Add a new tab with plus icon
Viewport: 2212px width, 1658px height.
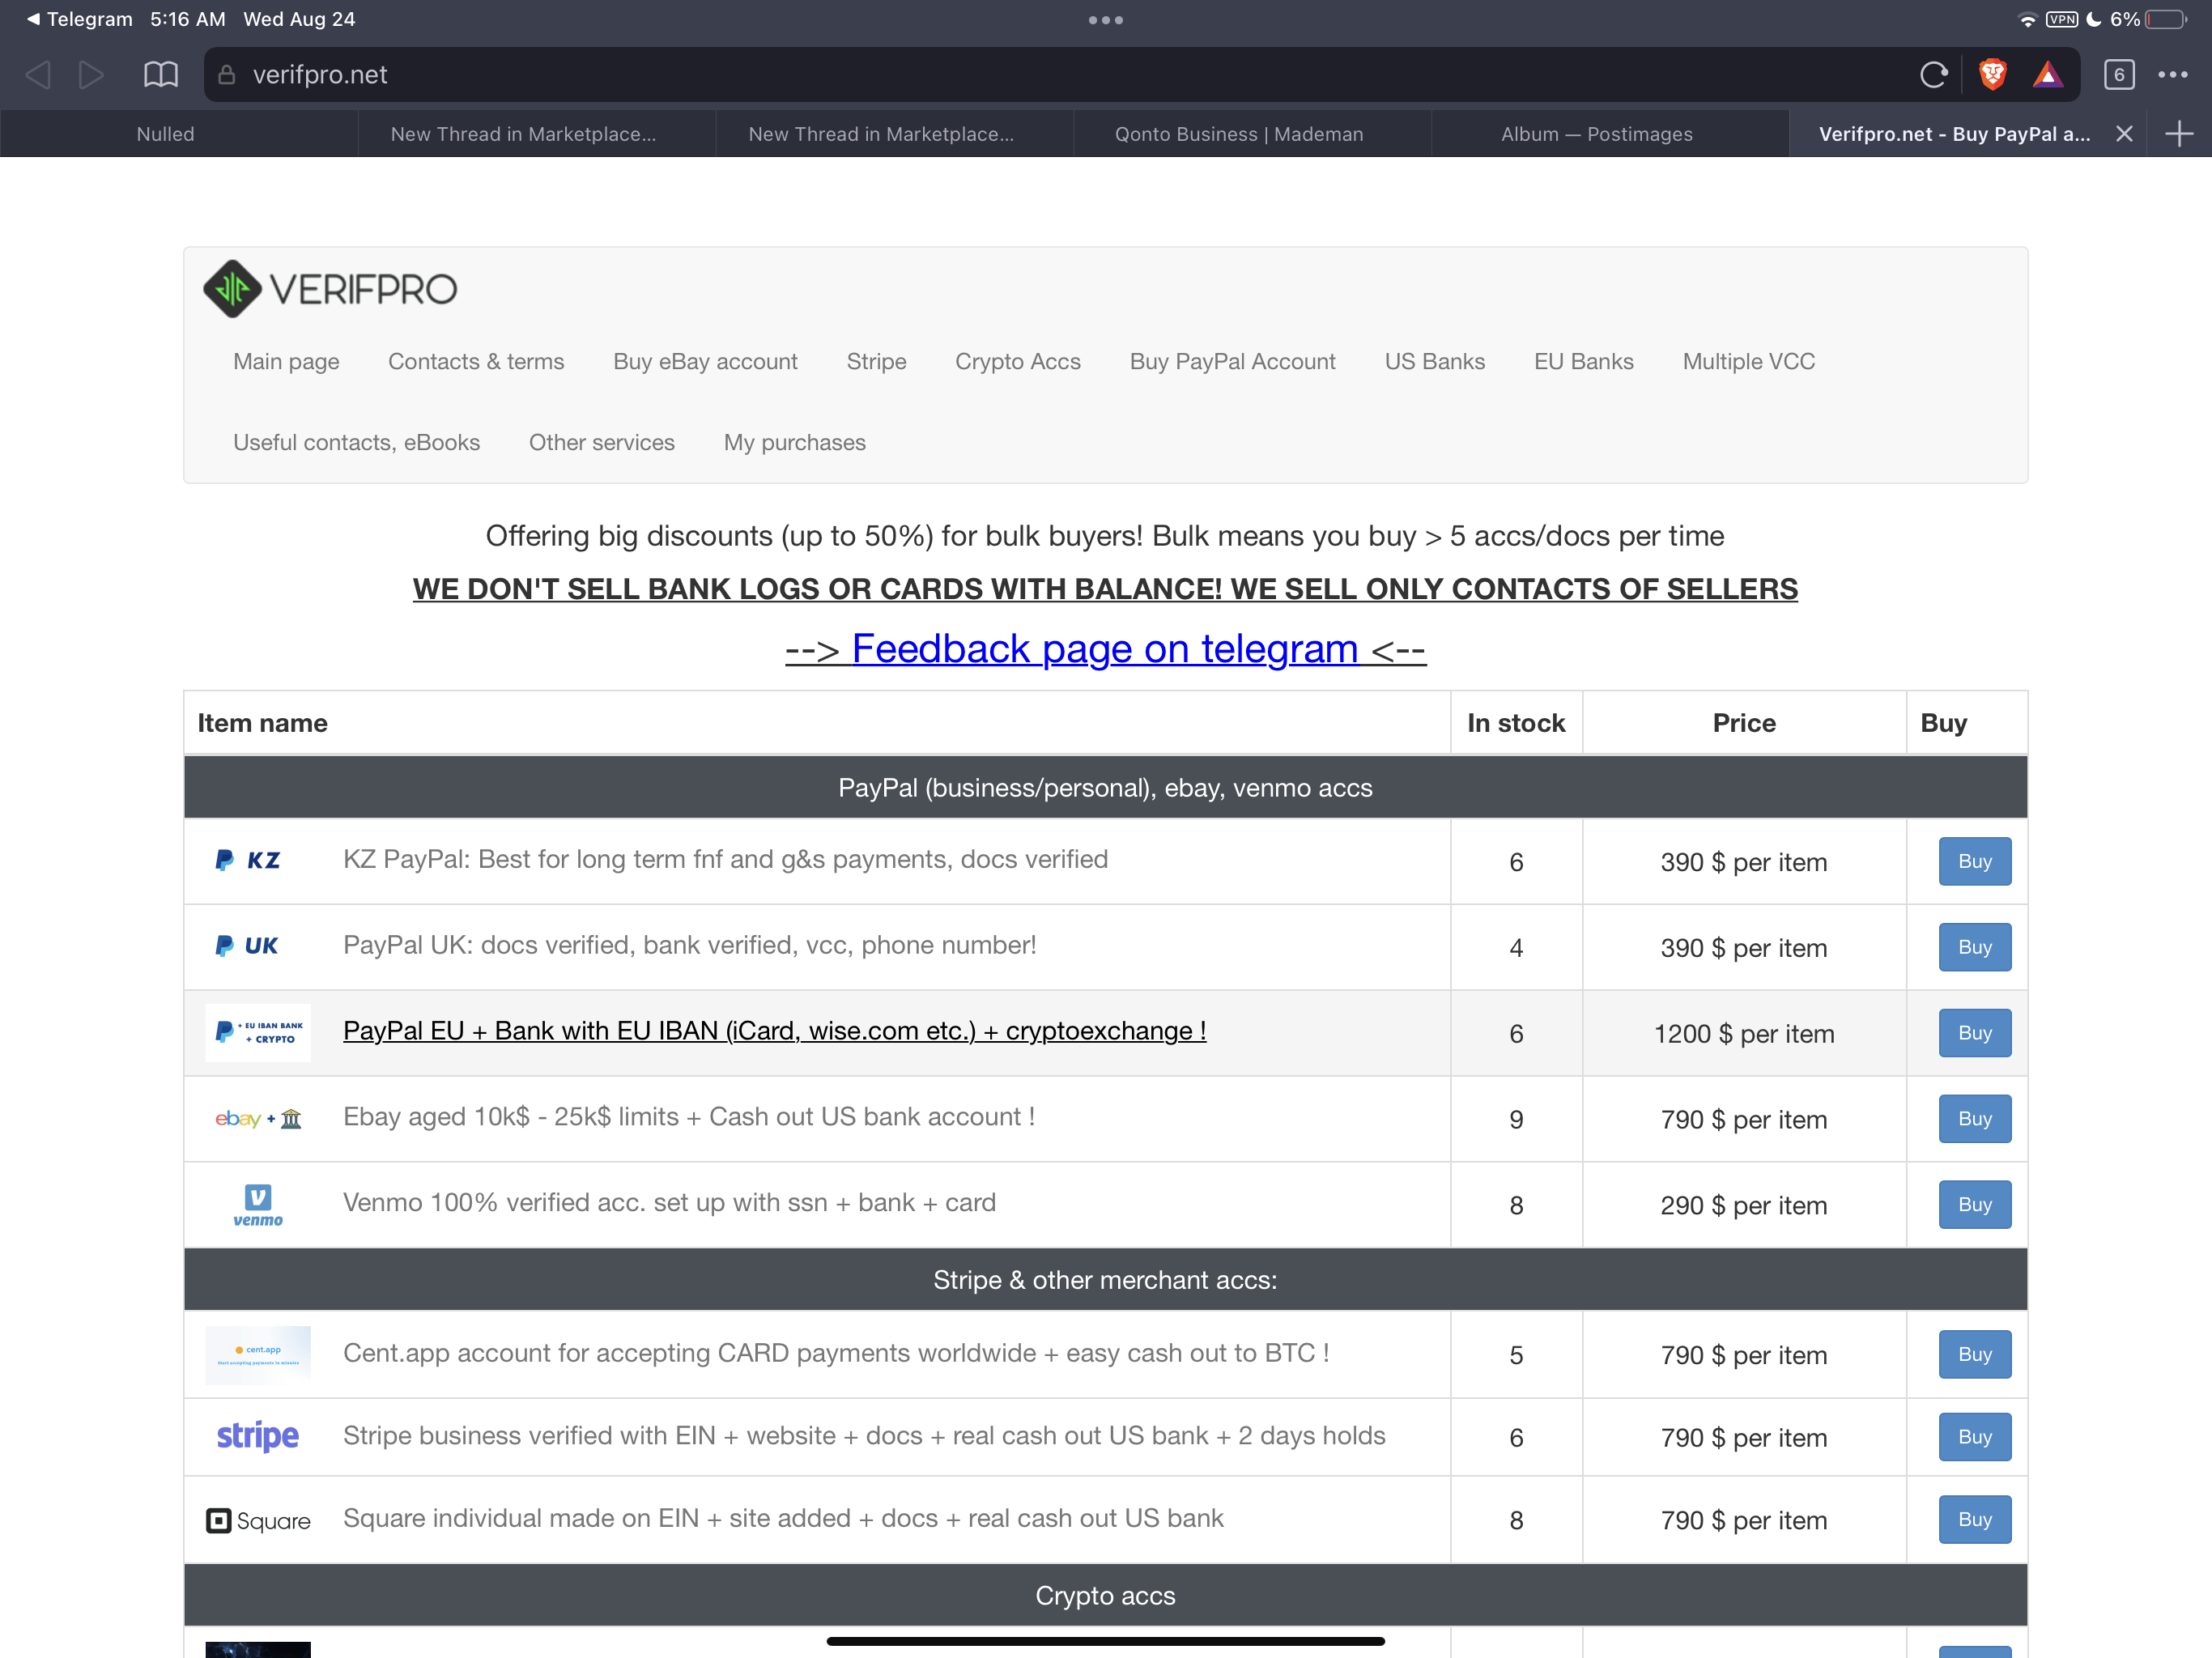(2179, 134)
